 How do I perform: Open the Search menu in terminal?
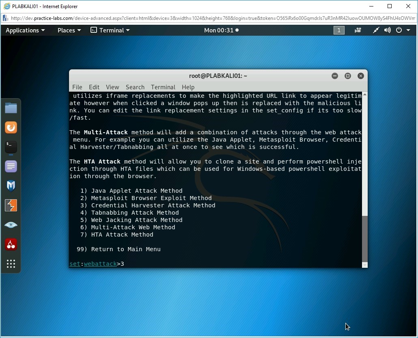(x=135, y=87)
